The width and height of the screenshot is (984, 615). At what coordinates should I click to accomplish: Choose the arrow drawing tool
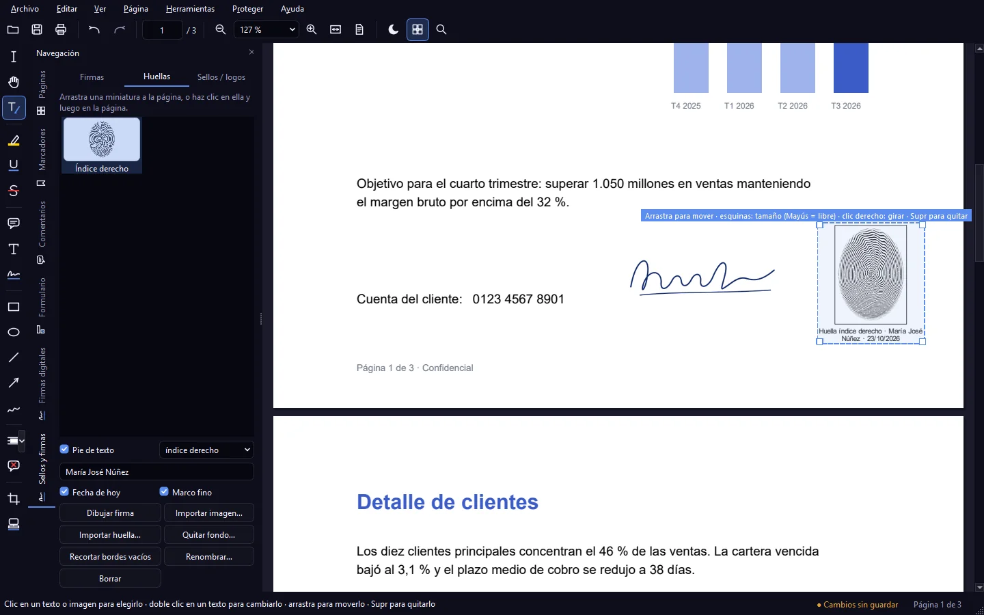(x=14, y=383)
